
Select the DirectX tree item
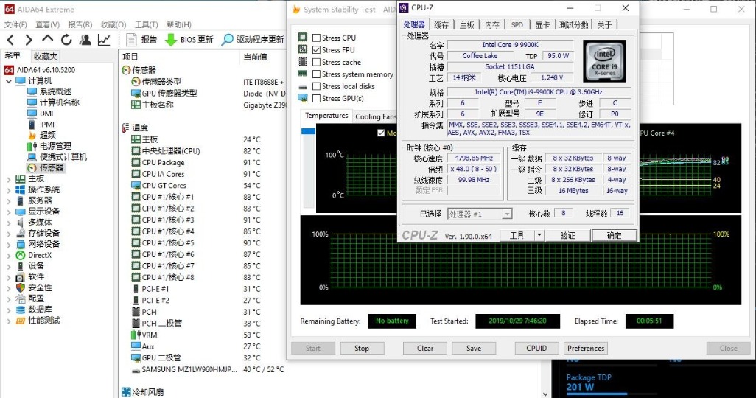40,255
